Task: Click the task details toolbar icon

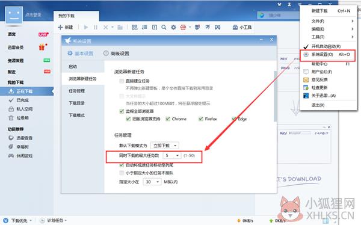Action: click(x=155, y=28)
